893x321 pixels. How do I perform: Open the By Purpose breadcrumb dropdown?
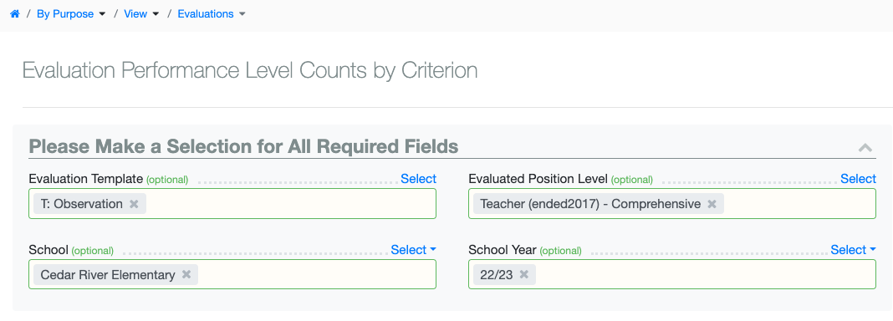(71, 14)
